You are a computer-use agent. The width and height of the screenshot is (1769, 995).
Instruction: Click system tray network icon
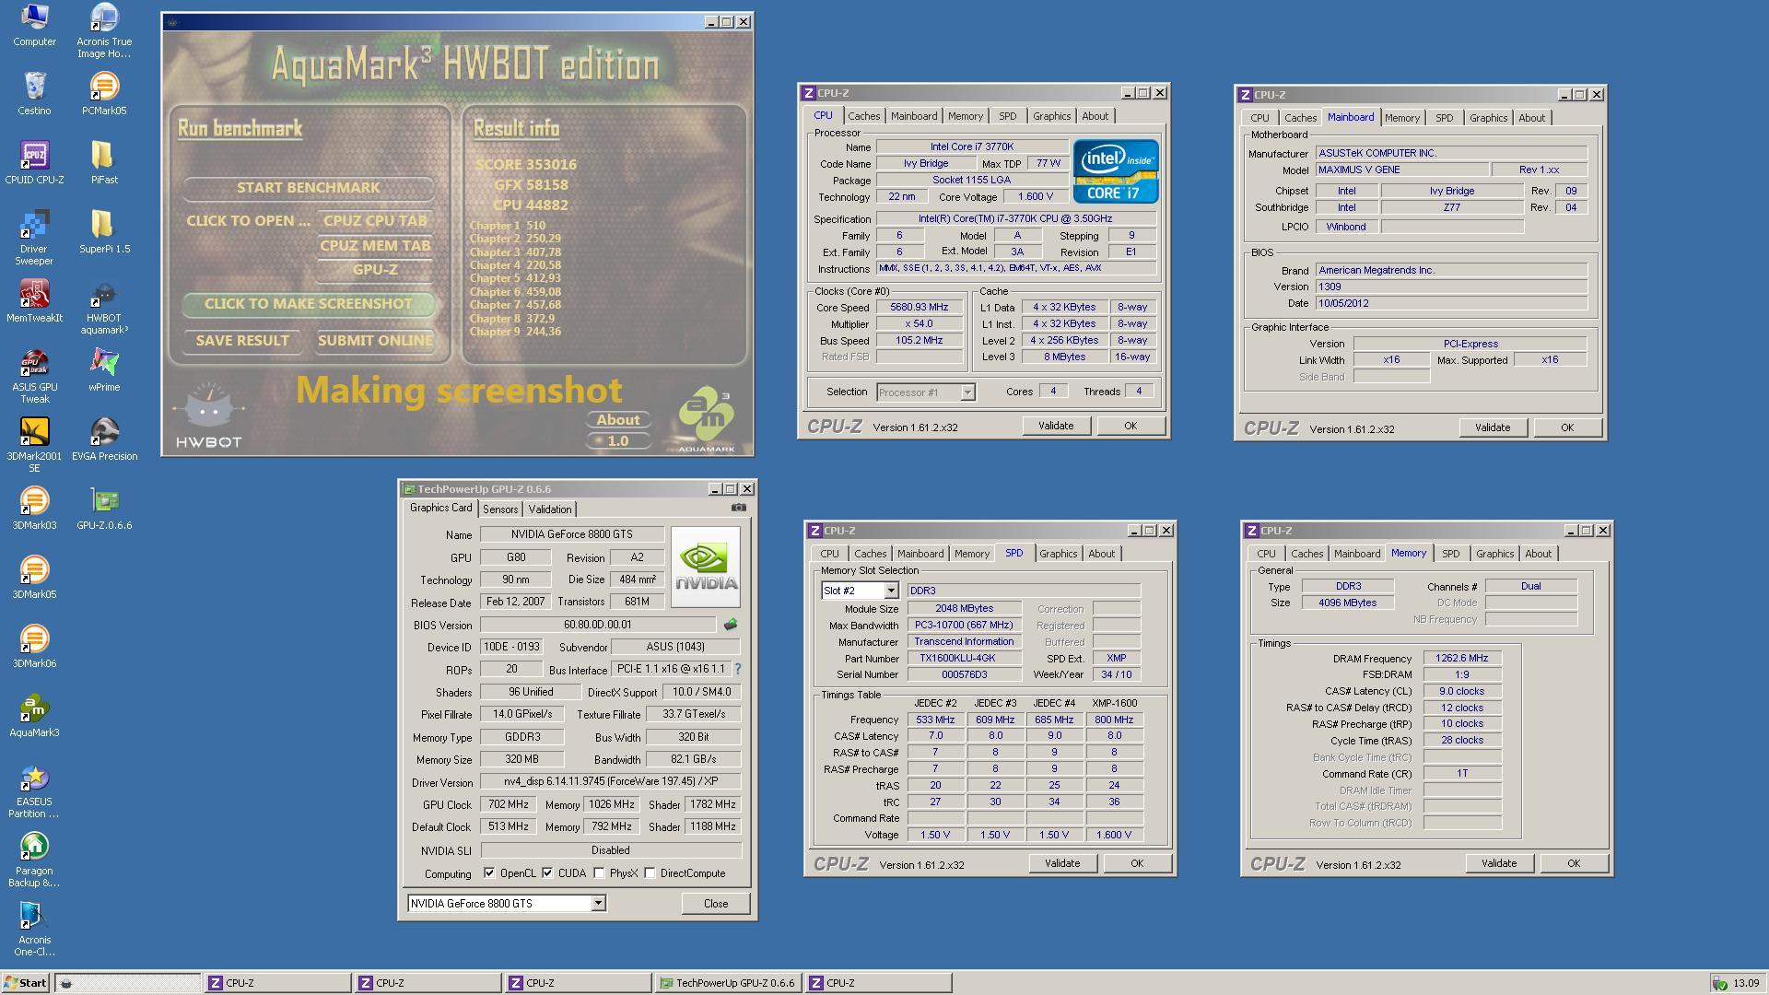coord(1719,983)
